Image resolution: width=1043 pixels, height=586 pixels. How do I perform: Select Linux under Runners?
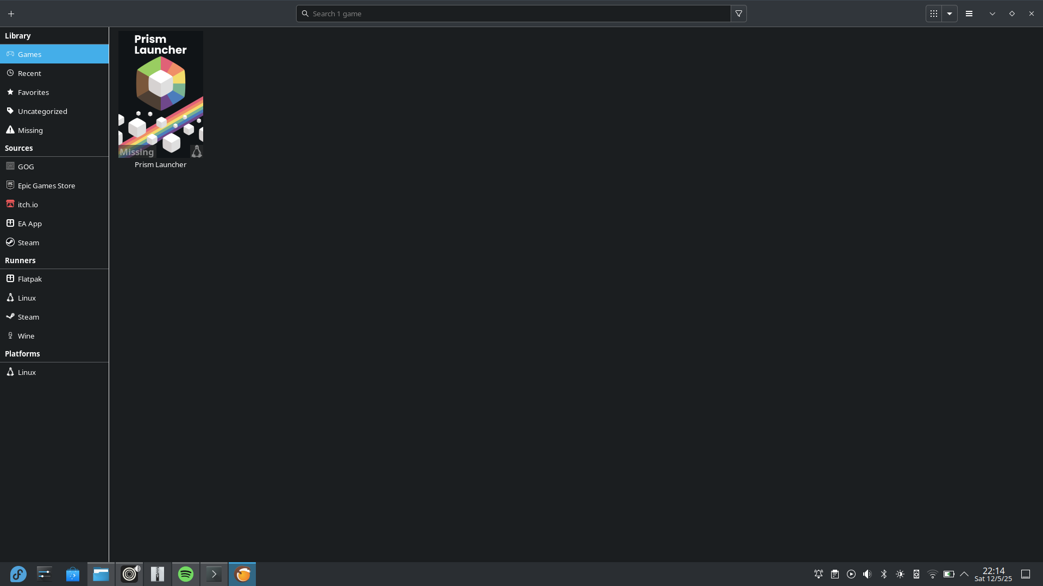pyautogui.click(x=54, y=298)
